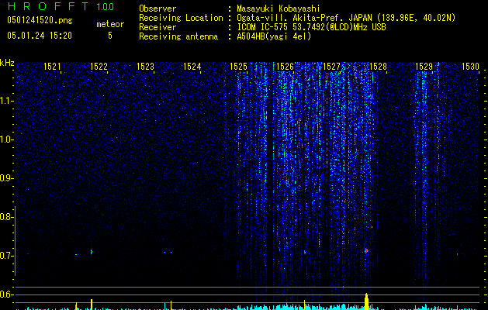
Task: Click the meteor count value 5
Action: point(110,36)
